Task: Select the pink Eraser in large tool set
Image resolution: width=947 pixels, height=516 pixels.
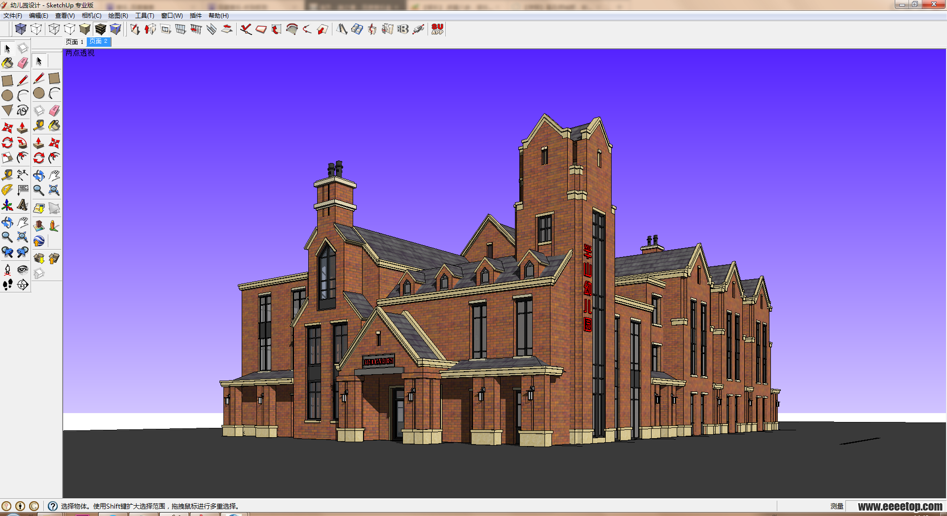Action: (x=23, y=63)
